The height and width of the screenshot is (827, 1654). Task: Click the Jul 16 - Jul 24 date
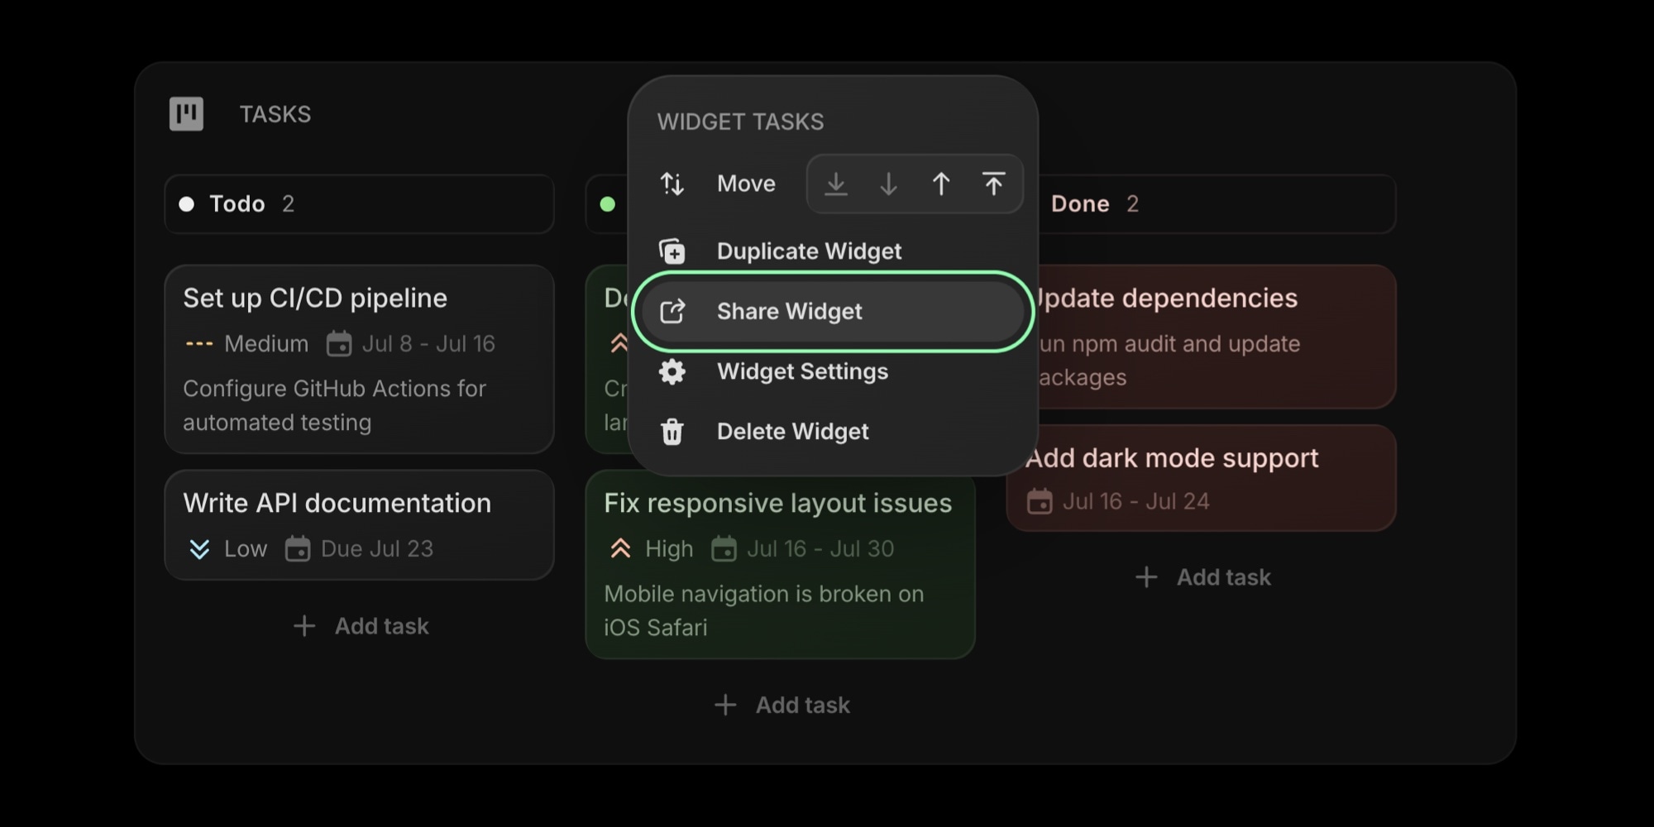[1135, 501]
